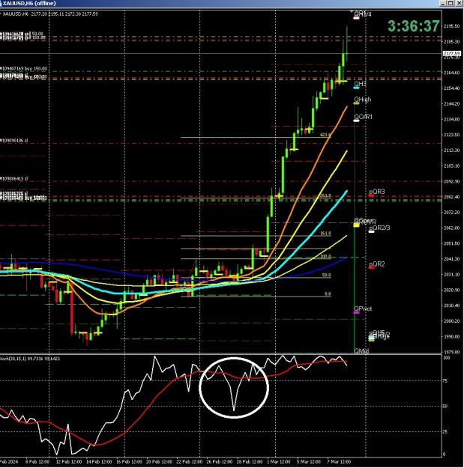Click the Stoch(30,15,1) indicator label
The width and height of the screenshot is (464, 468).
pyautogui.click(x=30, y=359)
